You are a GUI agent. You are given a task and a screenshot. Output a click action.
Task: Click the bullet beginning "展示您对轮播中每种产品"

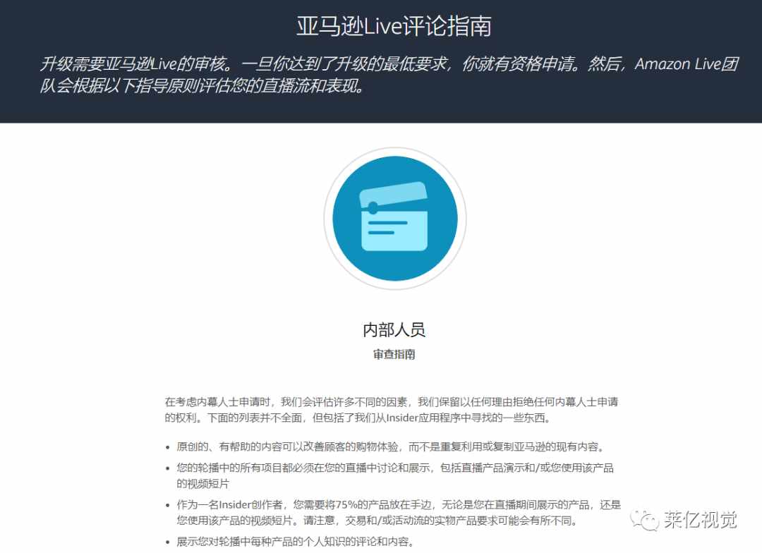(x=296, y=541)
